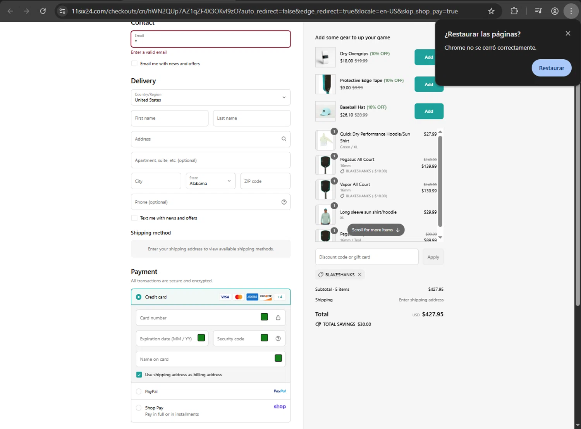This screenshot has width=581, height=429.
Task: Click the Discover card logo
Action: 266,297
